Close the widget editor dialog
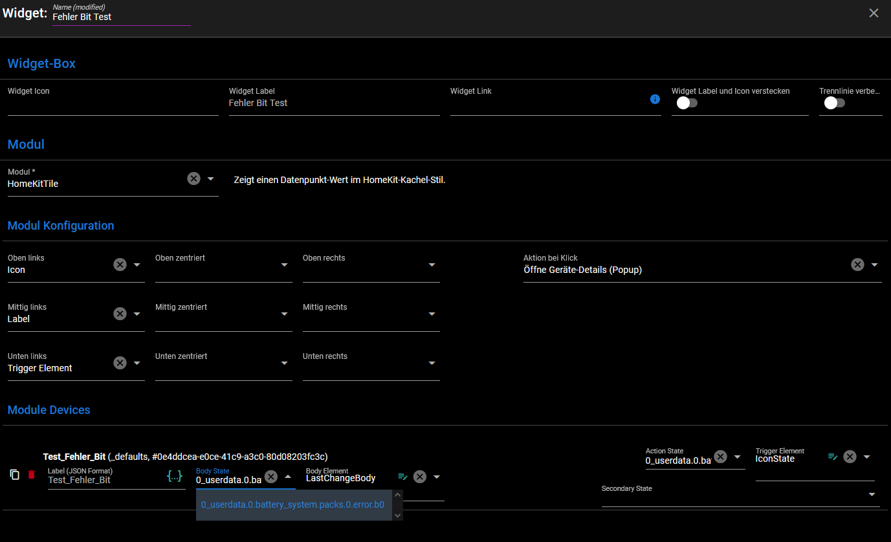This screenshot has width=891, height=542. (x=874, y=13)
